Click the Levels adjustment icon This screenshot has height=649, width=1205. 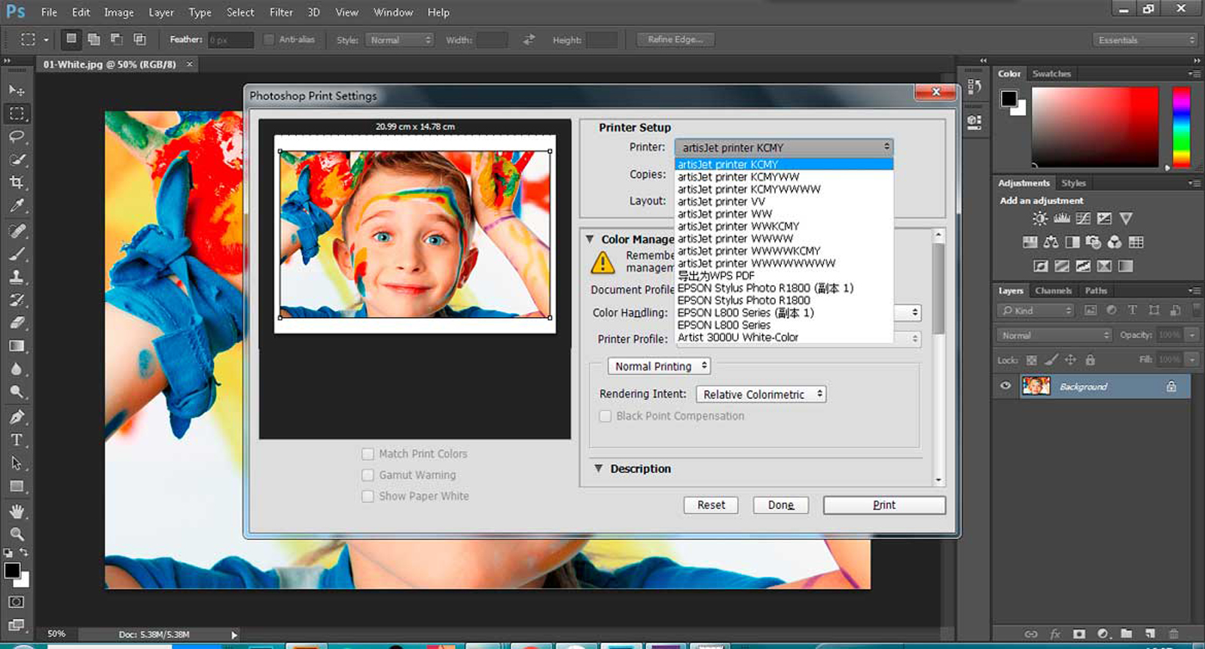1062,218
